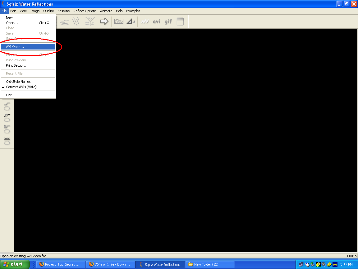Click the yellow envelope tray icon
Screen dimensions: 358x269
(x=318, y=264)
